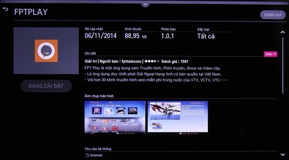Image resolution: width=289 pixels, height=160 pixels.
Task: Click right arrow inside first screenshot
Action: 141,126
